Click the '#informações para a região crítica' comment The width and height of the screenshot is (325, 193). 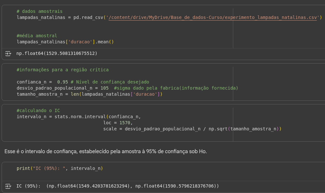tap(63, 70)
